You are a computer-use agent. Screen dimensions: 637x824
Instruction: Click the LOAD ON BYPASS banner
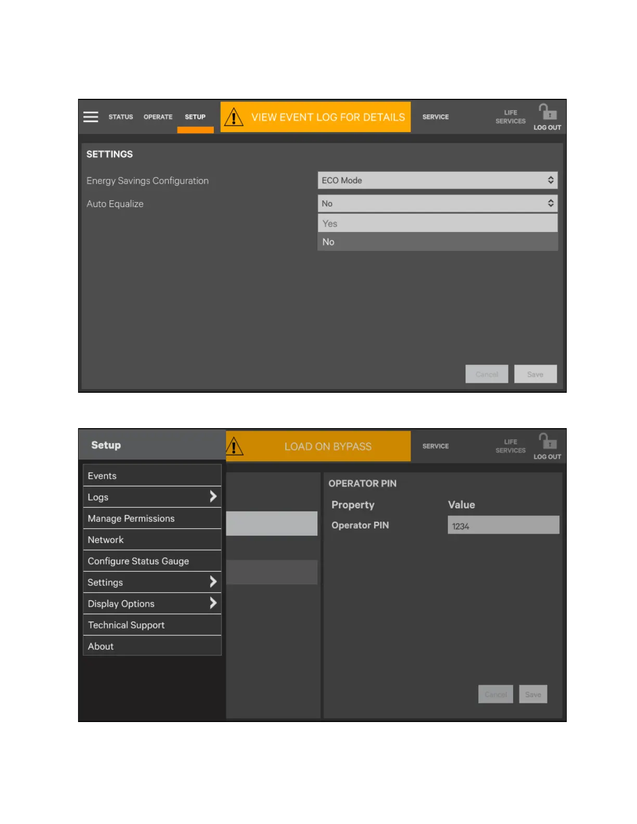[318, 446]
